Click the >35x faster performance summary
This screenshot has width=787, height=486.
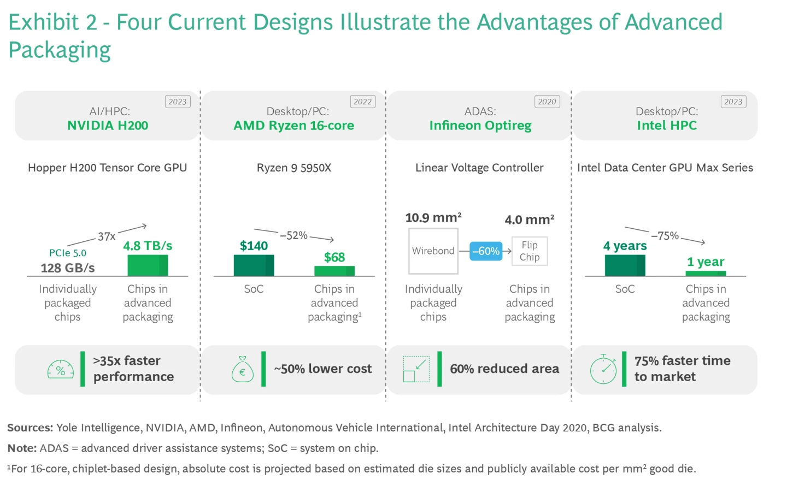tap(133, 369)
